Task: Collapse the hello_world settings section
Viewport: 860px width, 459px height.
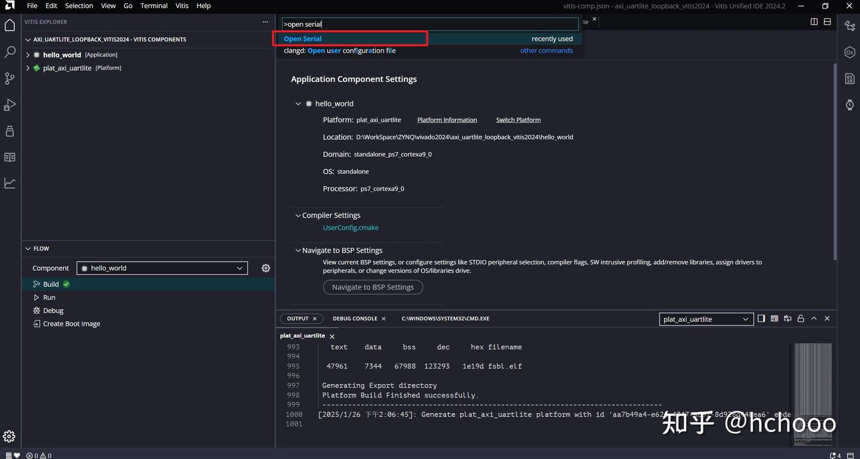Action: pos(298,103)
